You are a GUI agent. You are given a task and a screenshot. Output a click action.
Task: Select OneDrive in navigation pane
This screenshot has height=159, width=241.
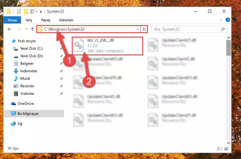[25, 104]
